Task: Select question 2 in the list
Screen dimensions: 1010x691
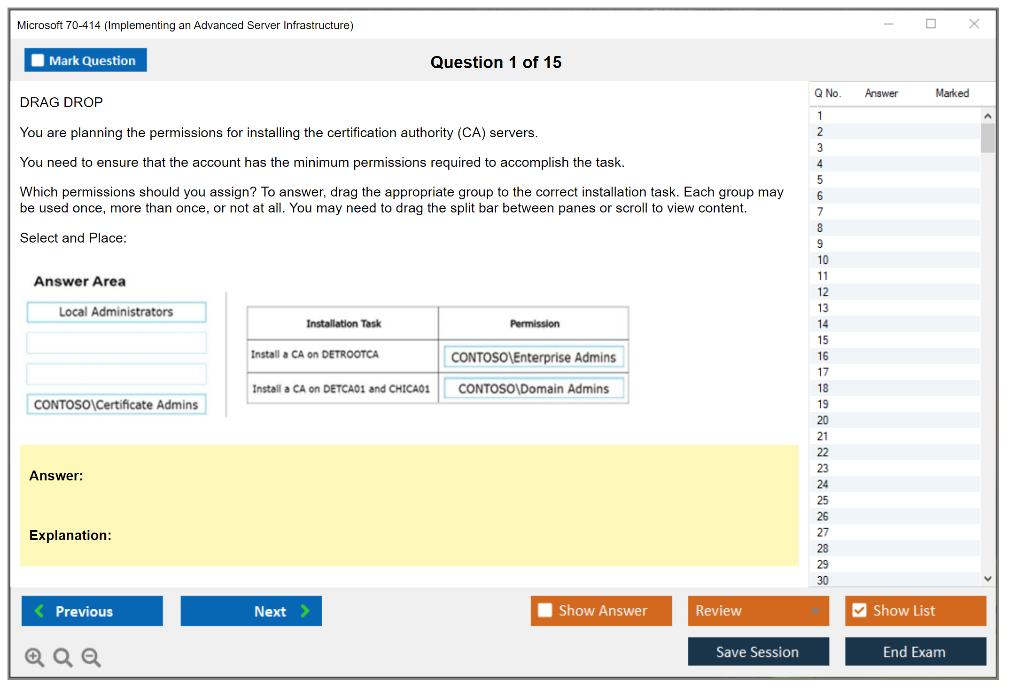Action: tap(820, 132)
